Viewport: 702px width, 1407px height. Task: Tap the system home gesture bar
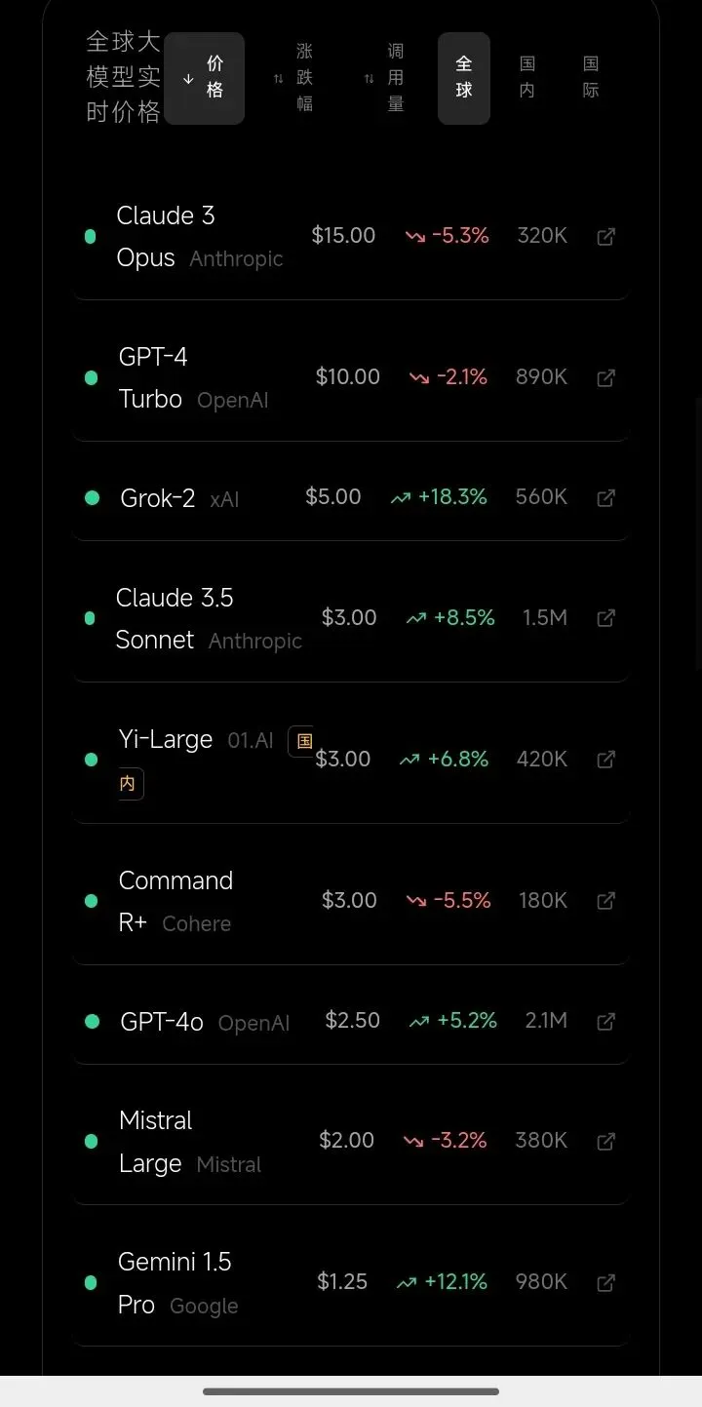click(351, 1391)
